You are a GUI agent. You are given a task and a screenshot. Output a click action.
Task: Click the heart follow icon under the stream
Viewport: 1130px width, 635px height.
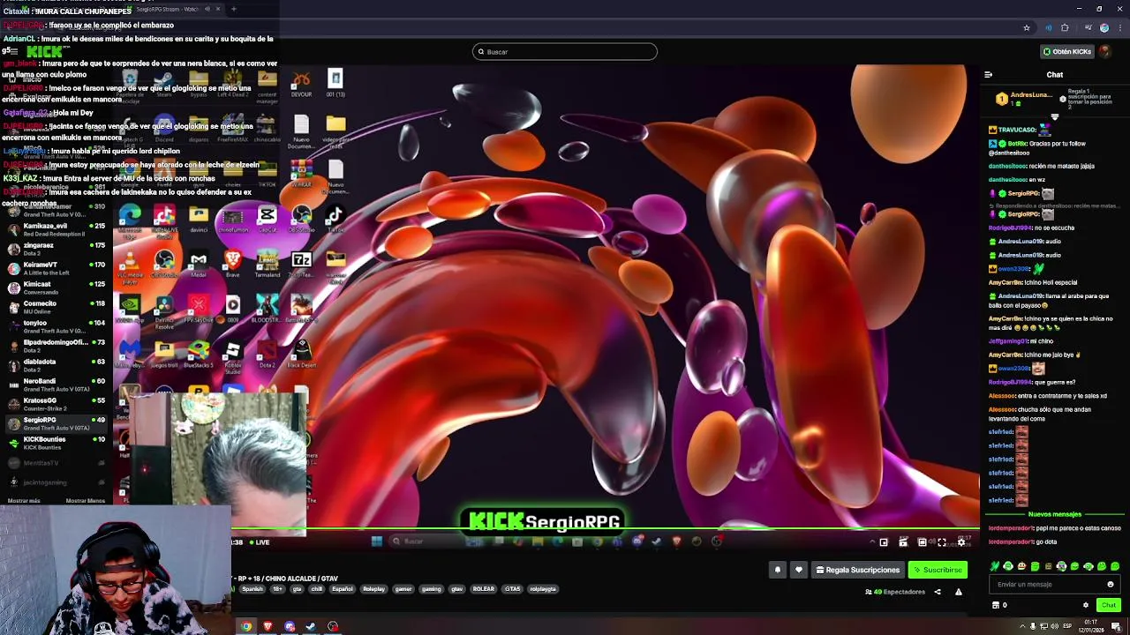pos(799,570)
